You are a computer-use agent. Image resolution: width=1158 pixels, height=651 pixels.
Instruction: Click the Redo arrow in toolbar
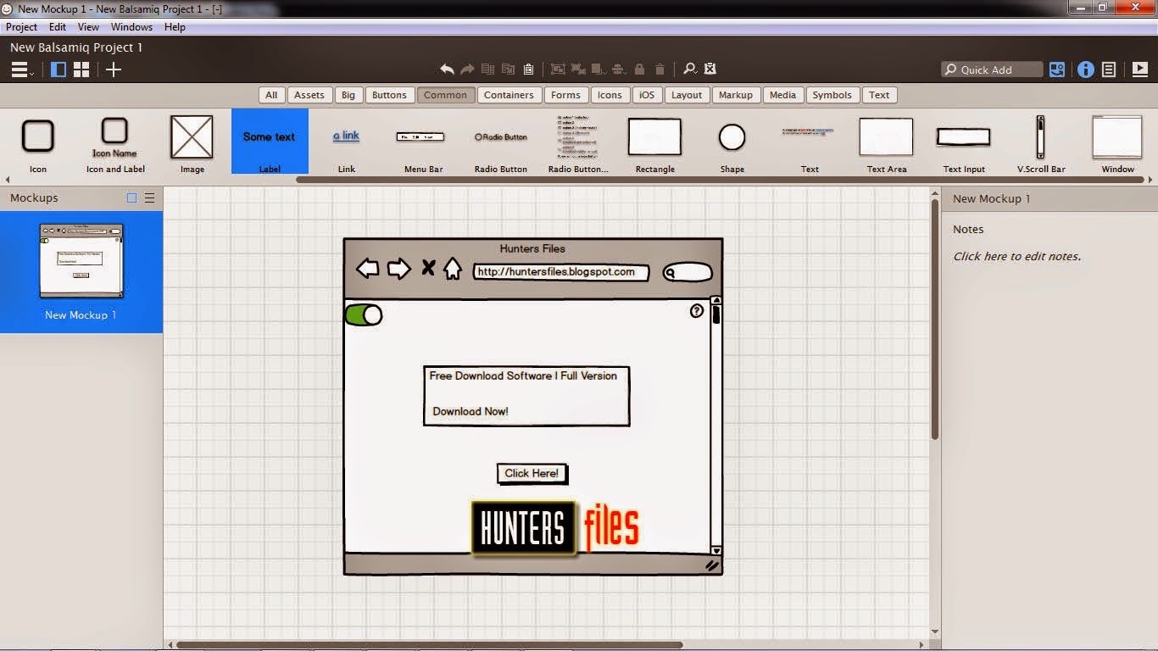pos(468,70)
